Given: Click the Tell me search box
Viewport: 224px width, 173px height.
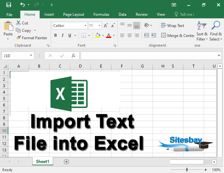Looking at the screenshot, I should coord(184,14).
